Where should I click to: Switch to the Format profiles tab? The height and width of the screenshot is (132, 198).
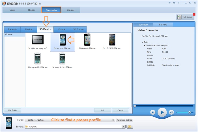pyautogui.click(x=62, y=29)
